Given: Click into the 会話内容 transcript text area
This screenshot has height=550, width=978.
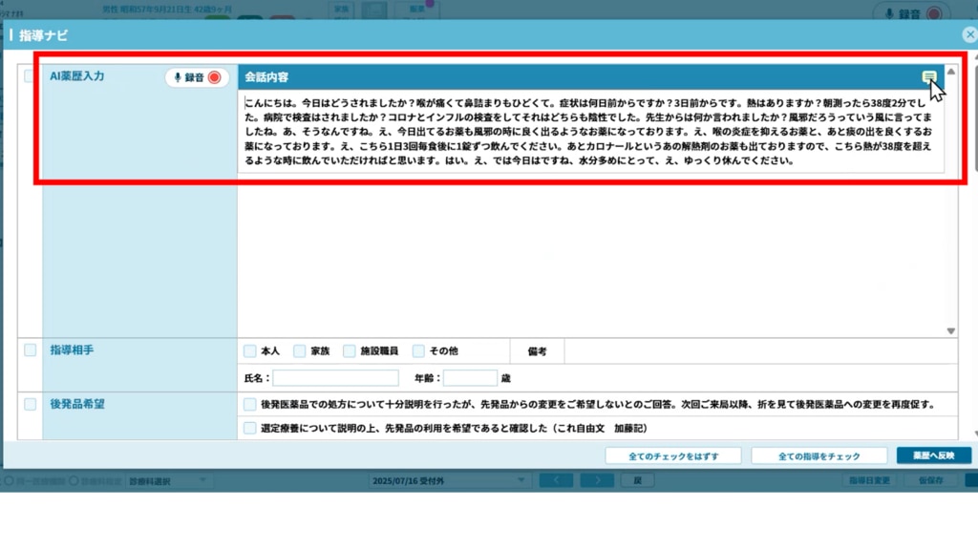Looking at the screenshot, I should point(590,132).
